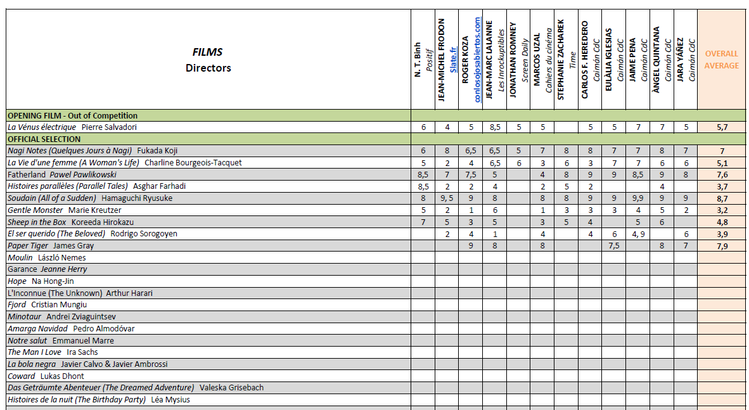Image resolution: width=749 pixels, height=410 pixels.
Task: Click Binh's 7 score for Sheep in the Box
Action: click(x=423, y=222)
